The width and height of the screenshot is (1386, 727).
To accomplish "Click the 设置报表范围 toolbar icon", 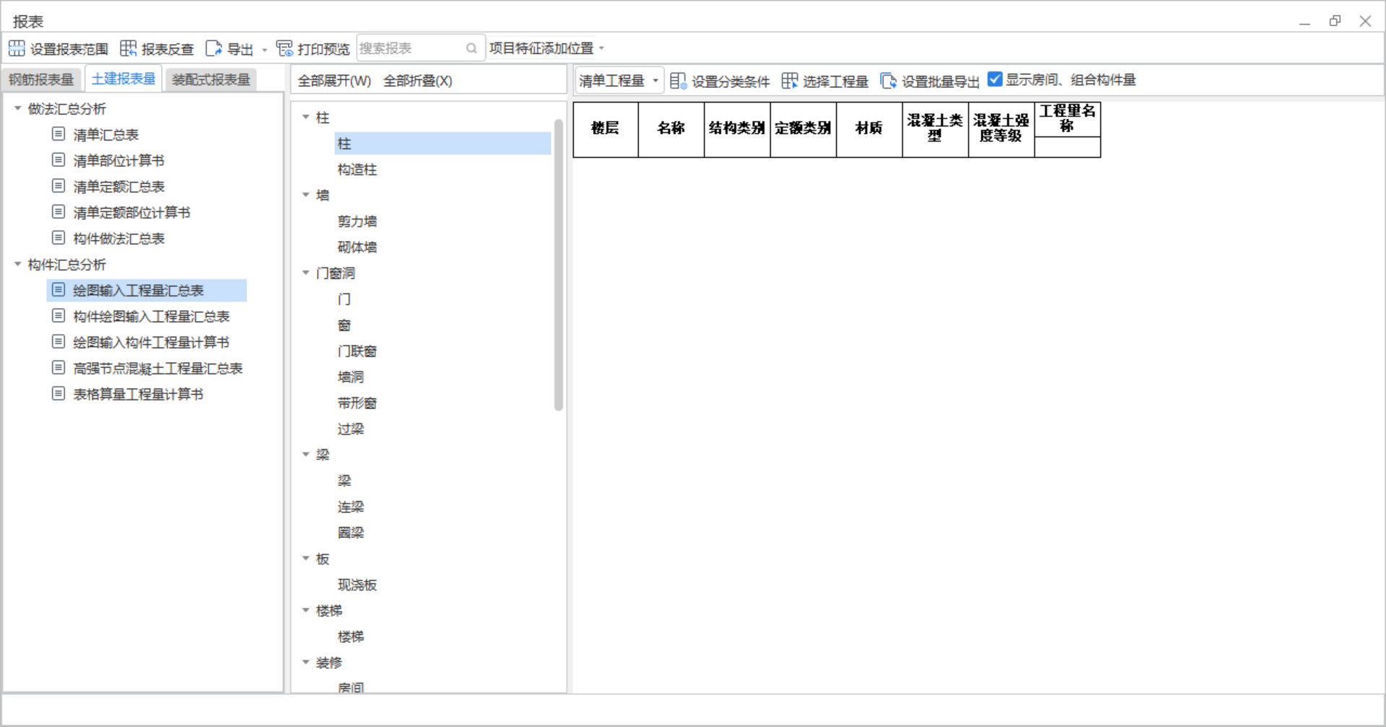I will [17, 48].
